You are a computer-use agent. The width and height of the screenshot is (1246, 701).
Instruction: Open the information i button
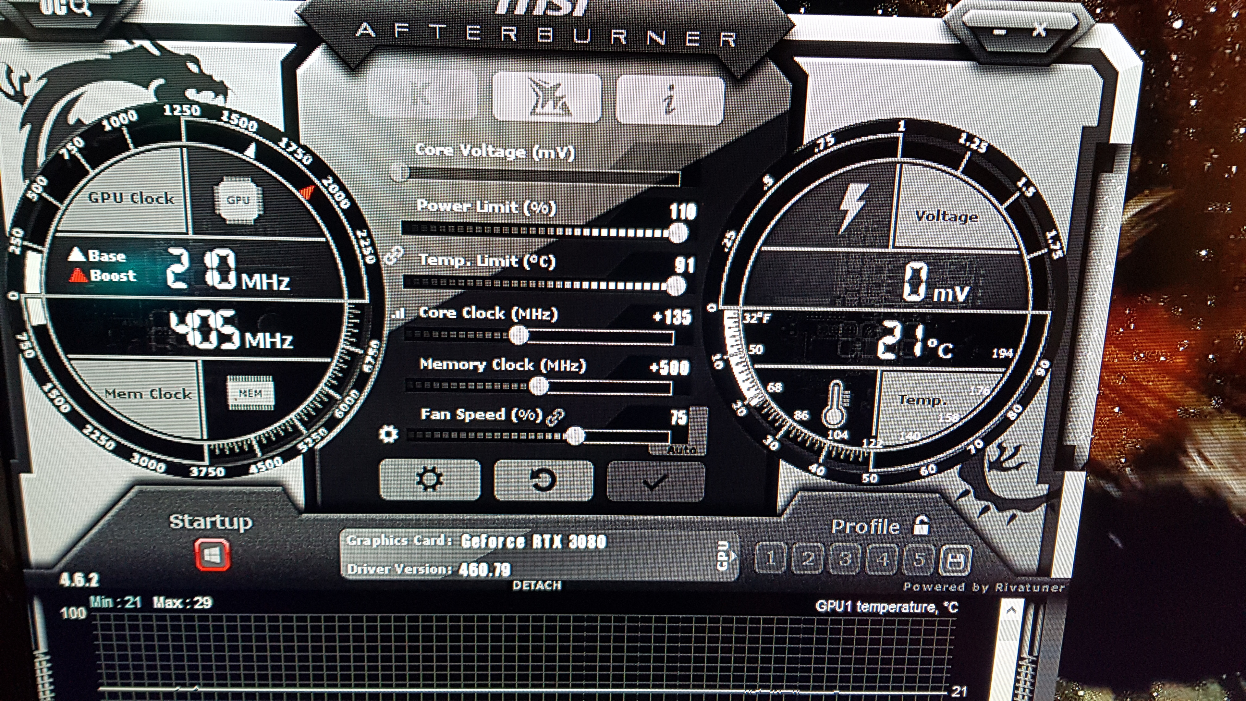670,100
